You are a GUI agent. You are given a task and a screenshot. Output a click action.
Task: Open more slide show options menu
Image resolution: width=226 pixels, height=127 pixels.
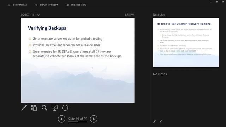coord(65,108)
